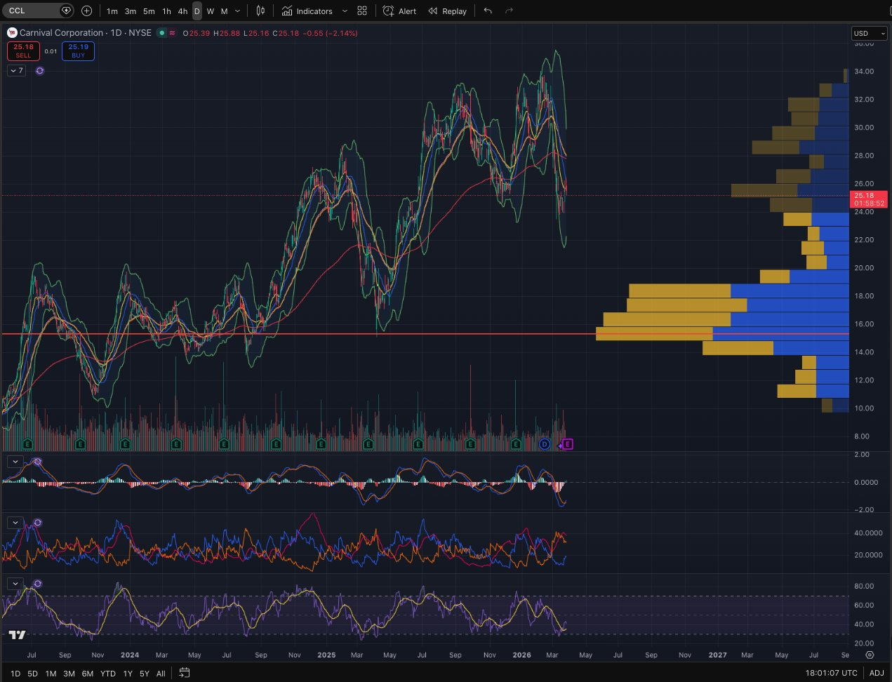Open the CCL symbol search box

tap(38, 11)
